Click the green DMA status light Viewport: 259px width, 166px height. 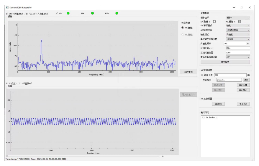click(x=92, y=13)
